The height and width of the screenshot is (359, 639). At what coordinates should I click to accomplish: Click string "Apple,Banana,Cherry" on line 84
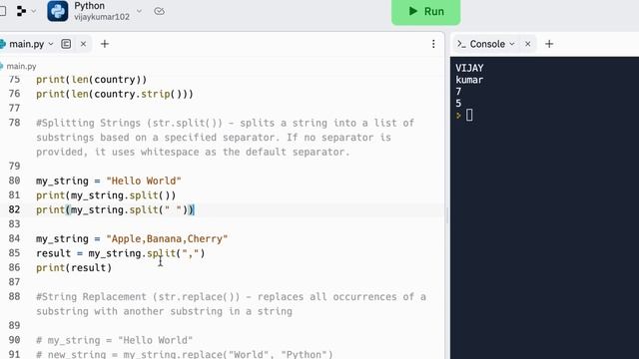pyautogui.click(x=167, y=238)
